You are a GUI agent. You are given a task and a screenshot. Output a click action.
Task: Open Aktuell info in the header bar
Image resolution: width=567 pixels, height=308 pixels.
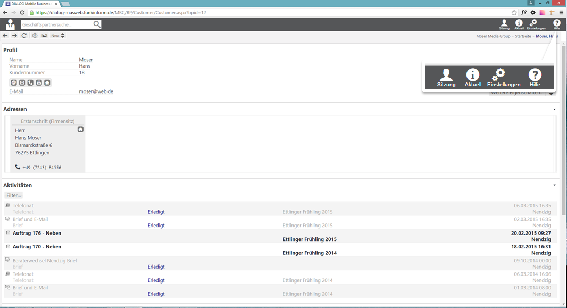519,24
